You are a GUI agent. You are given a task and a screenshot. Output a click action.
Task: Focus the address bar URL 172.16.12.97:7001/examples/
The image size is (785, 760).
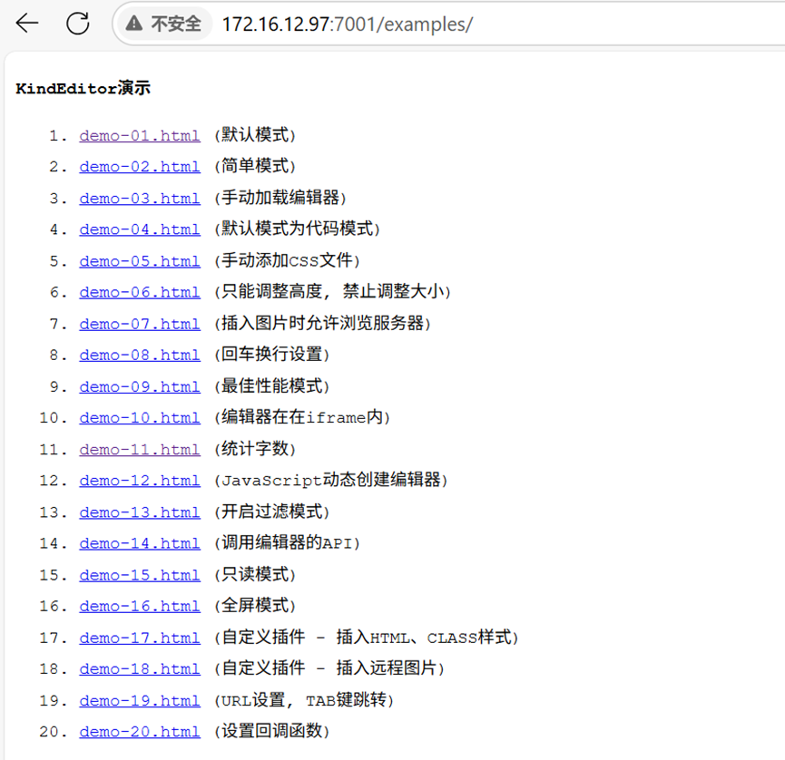[x=347, y=24]
